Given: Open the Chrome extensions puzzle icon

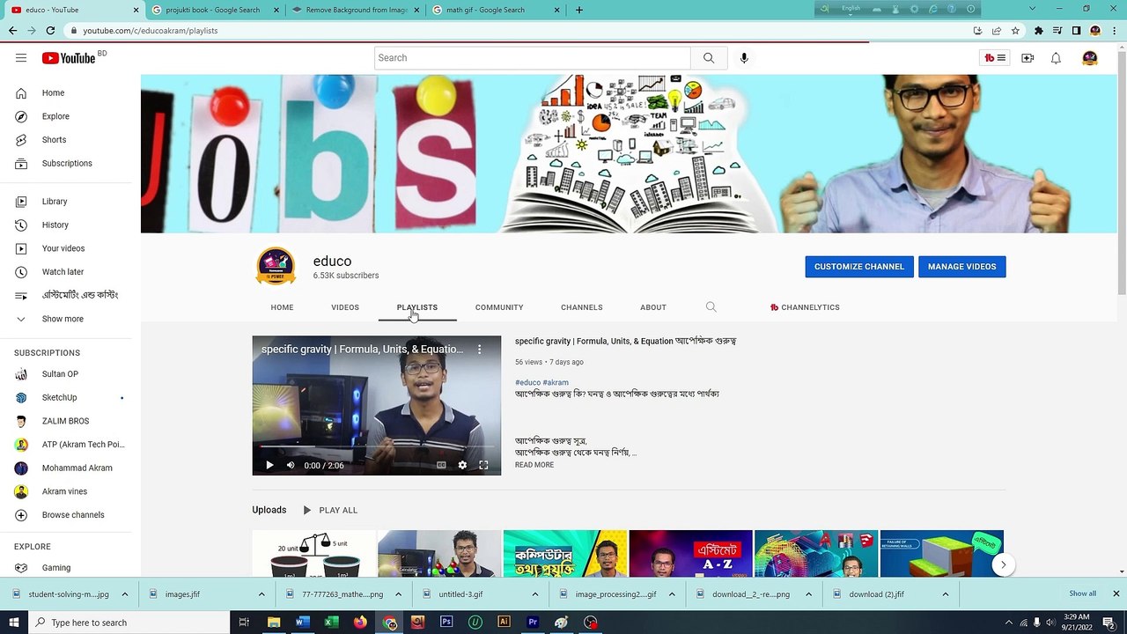Looking at the screenshot, I should pos(1039,31).
